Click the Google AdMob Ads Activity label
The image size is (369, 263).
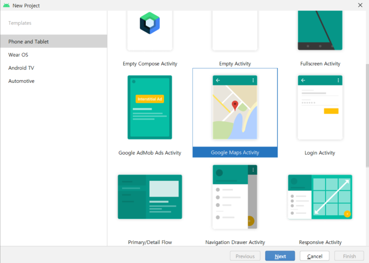150,153
